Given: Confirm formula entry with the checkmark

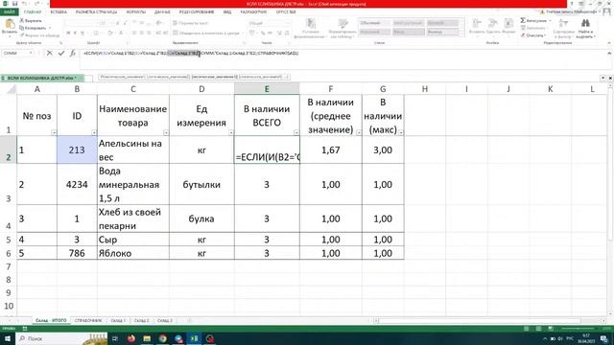Looking at the screenshot, I should click(61, 54).
